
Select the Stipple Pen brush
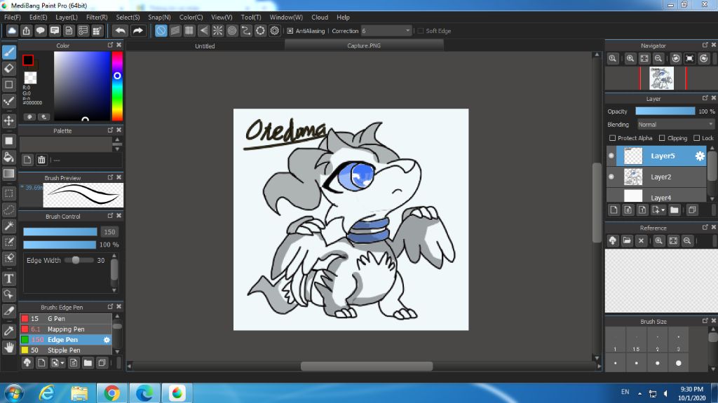pos(66,350)
